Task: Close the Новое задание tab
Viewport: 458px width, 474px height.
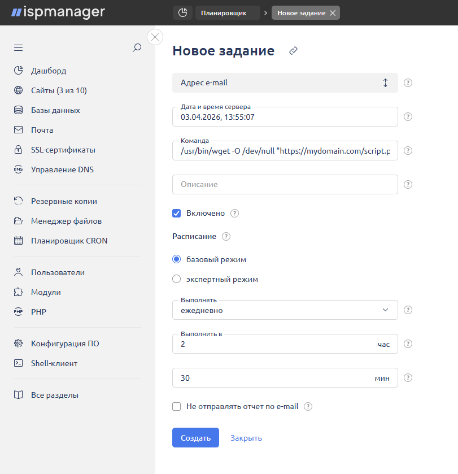Action: point(333,13)
